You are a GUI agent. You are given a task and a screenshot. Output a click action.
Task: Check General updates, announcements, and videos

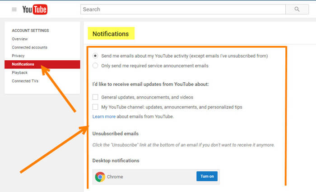click(x=95, y=97)
